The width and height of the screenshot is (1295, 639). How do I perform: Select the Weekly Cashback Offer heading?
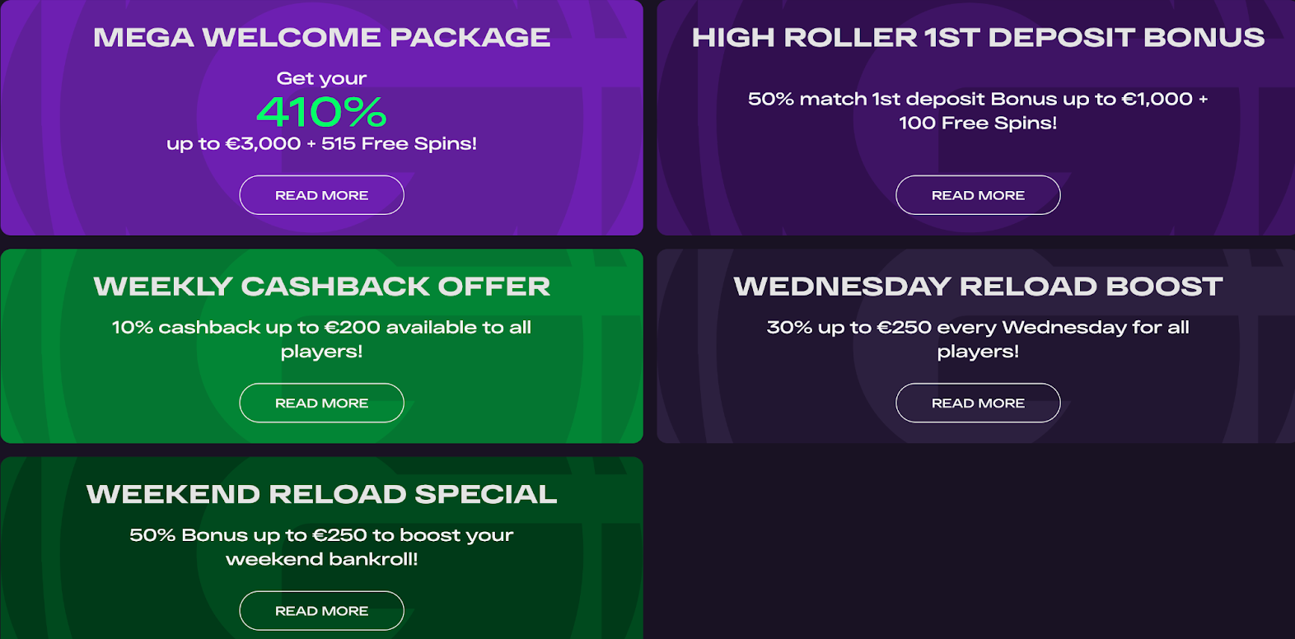click(321, 287)
